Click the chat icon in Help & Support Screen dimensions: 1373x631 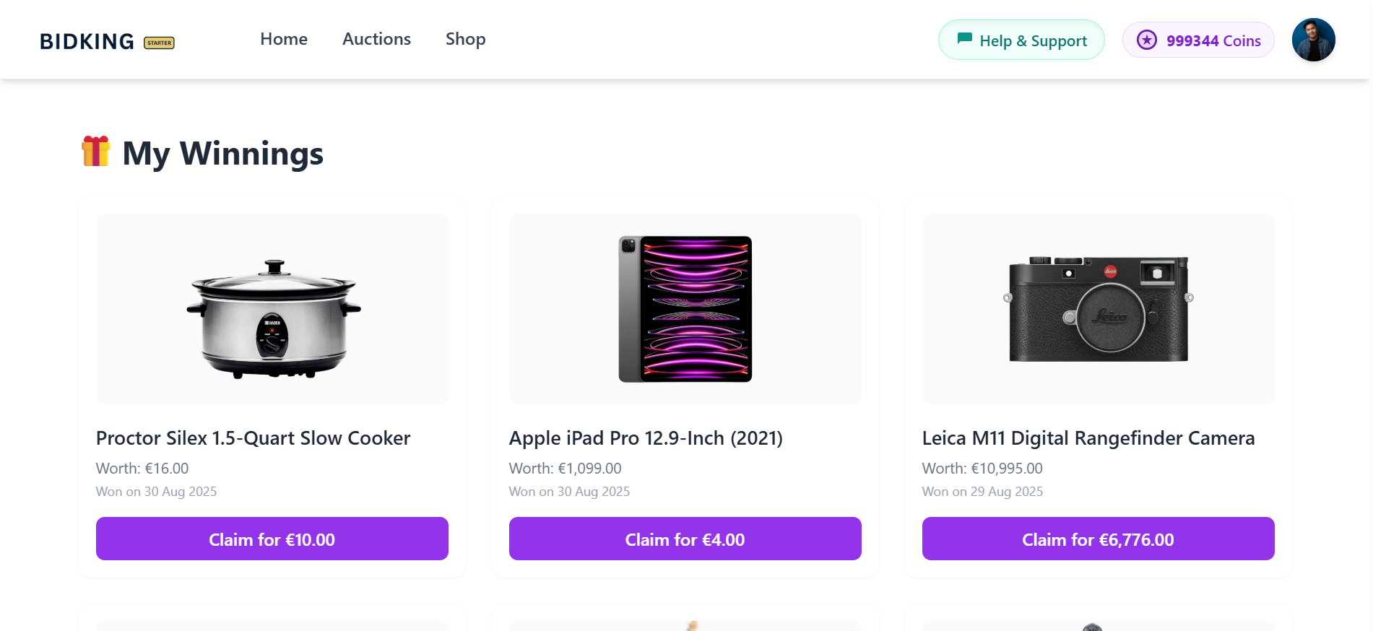pos(964,39)
